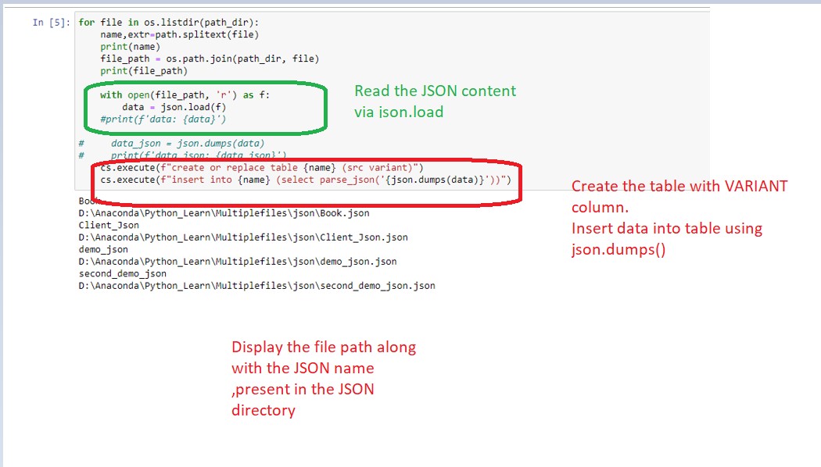821x467 pixels.
Task: Click the for loop line of code
Action: coord(172,23)
